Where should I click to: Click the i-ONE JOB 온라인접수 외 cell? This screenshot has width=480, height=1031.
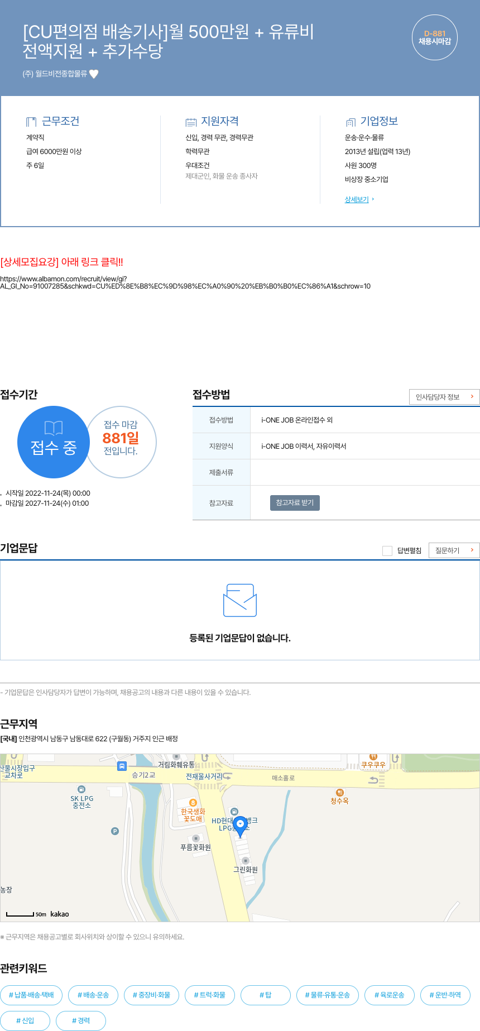pyautogui.click(x=297, y=420)
